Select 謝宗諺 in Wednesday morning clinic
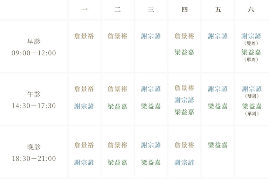Screen dimensions: 269x179 (x=151, y=36)
